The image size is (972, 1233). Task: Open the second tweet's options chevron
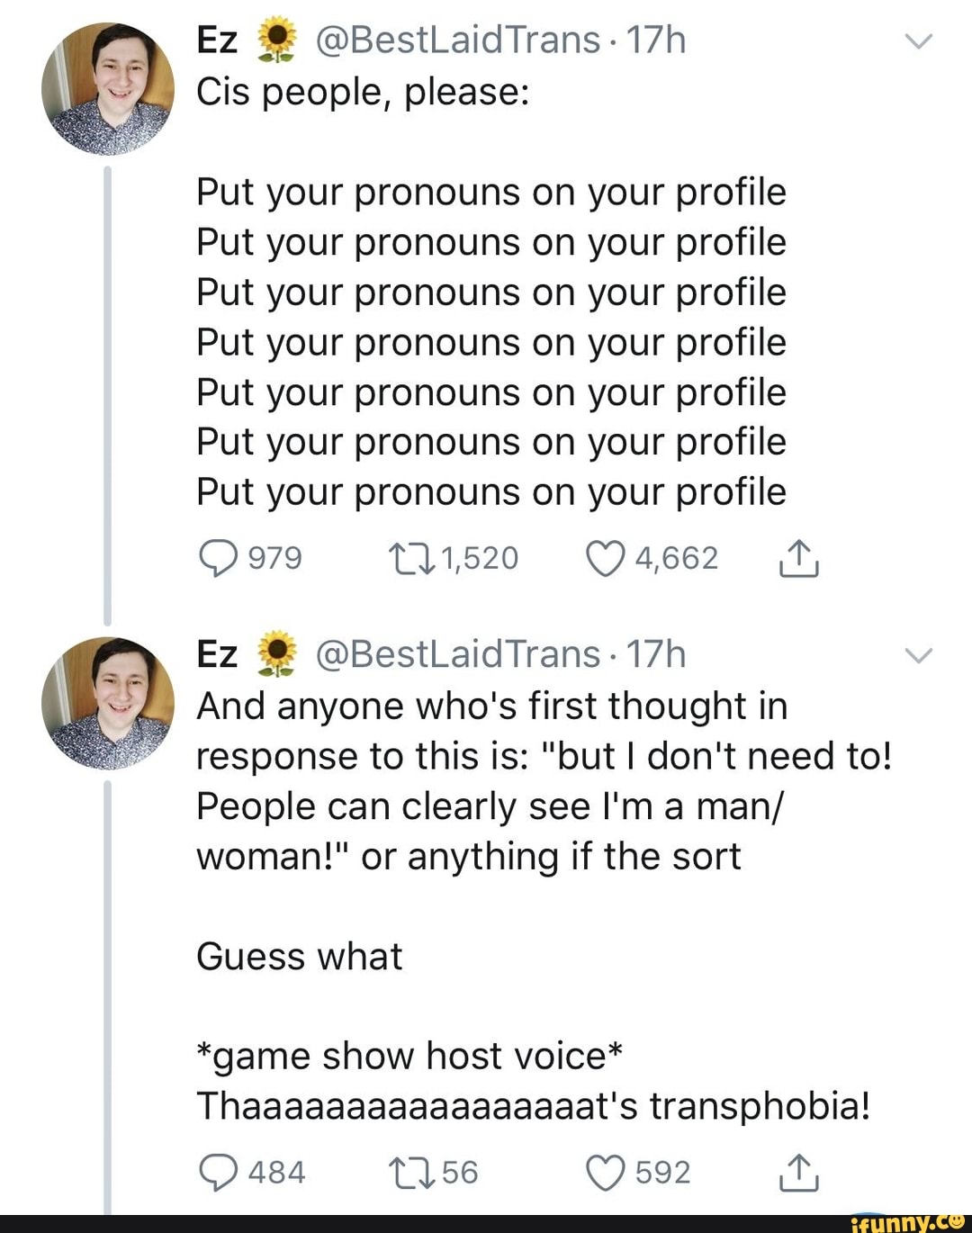click(917, 655)
